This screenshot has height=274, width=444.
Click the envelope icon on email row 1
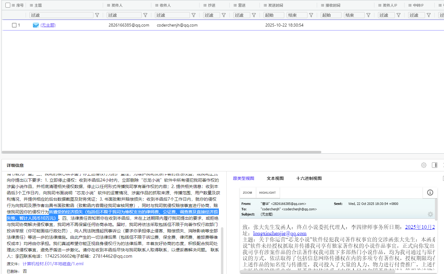pyautogui.click(x=35, y=25)
